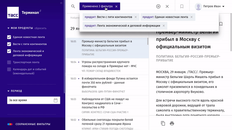
Task: Click sidebar scrollbar thumb
Action: pyautogui.click(x=64, y=47)
